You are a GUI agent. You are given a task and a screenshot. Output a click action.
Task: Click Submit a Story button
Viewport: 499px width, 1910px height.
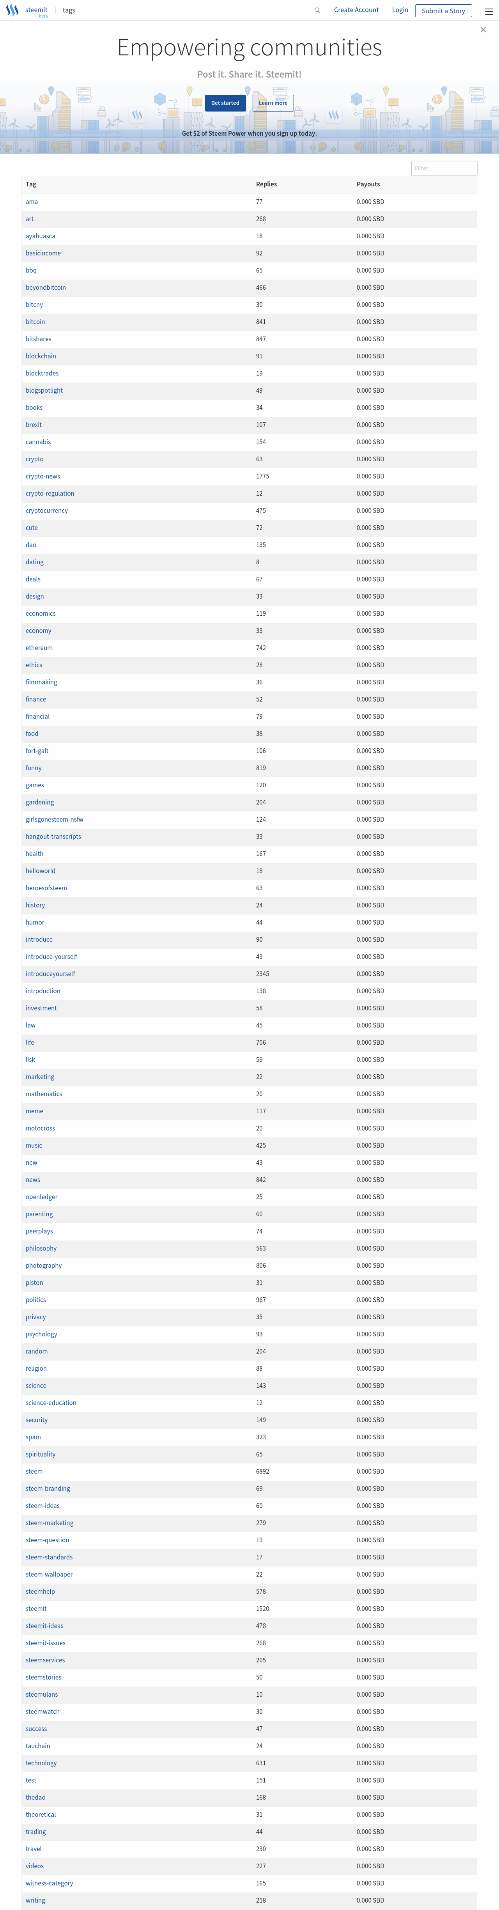(443, 11)
